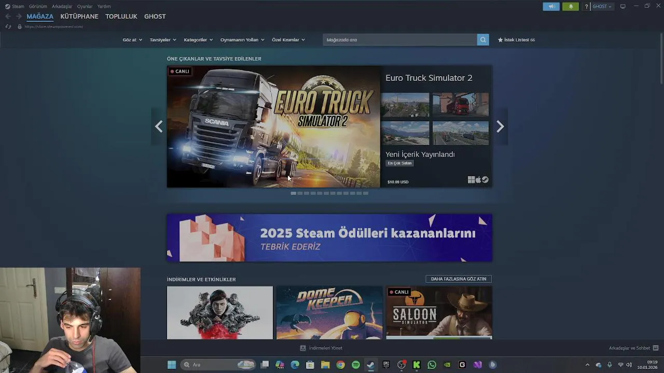This screenshot has height=373, width=664.
Task: Select the last carousel page indicator
Action: (366, 193)
